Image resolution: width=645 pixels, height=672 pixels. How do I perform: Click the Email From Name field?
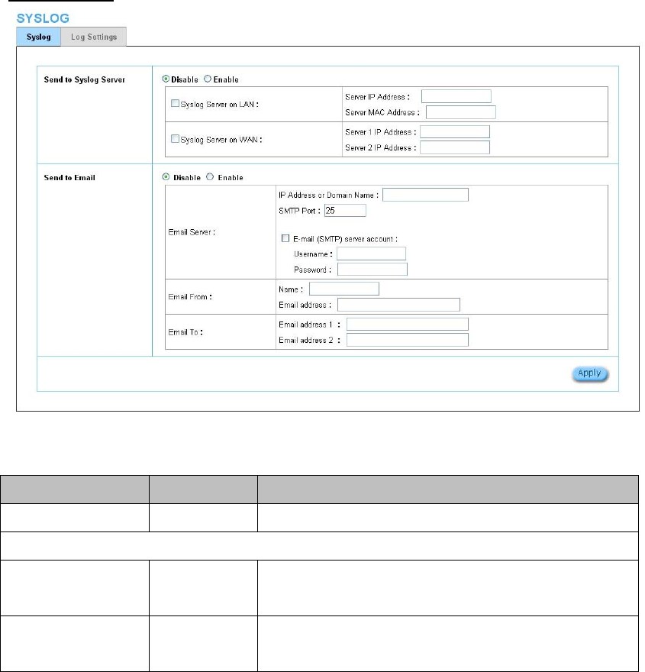click(x=344, y=289)
